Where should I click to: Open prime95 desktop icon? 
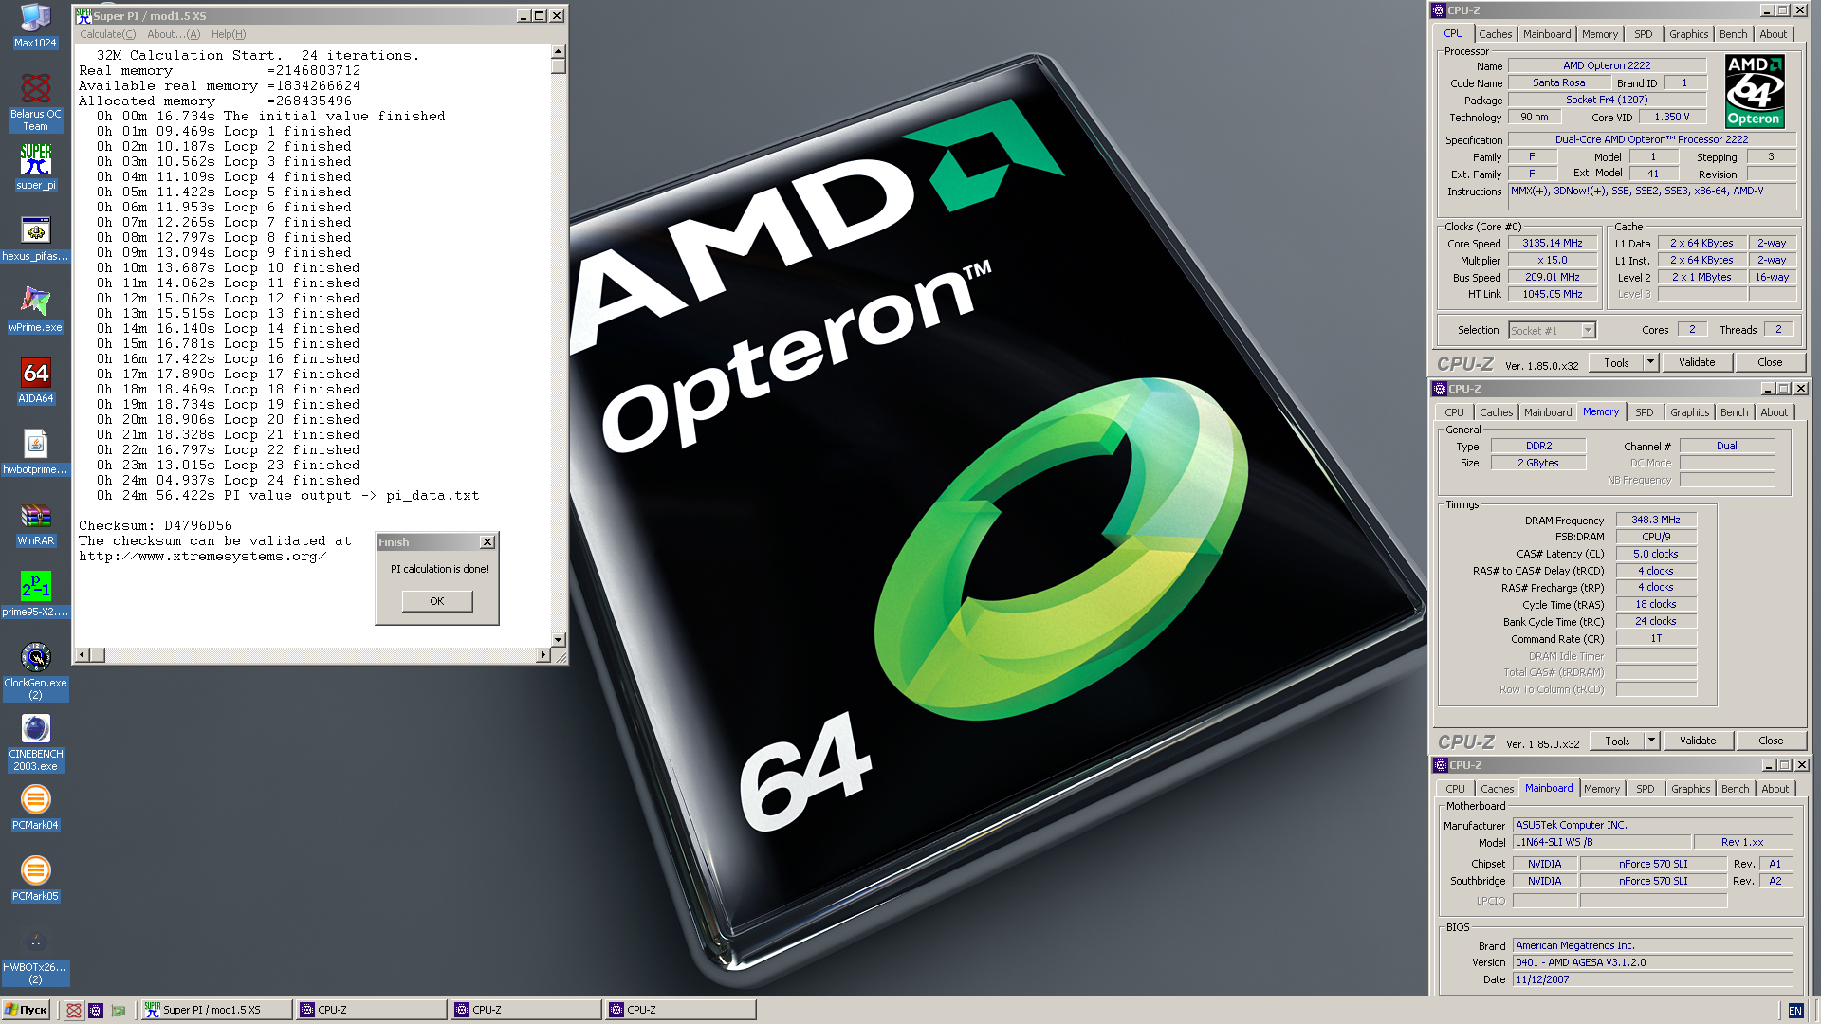click(35, 594)
